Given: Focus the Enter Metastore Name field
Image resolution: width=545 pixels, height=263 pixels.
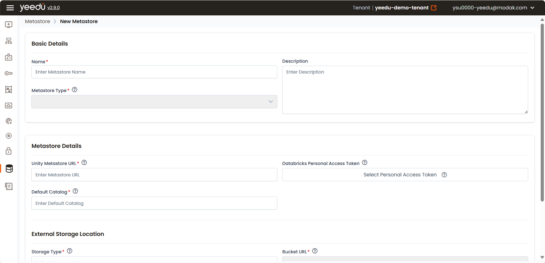Looking at the screenshot, I should coord(154,72).
